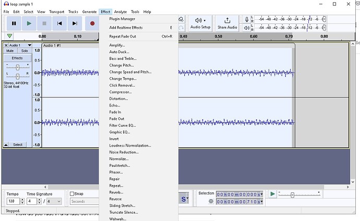
Task: Choose Plugin Manager from the Effect menu
Action: point(139,19)
